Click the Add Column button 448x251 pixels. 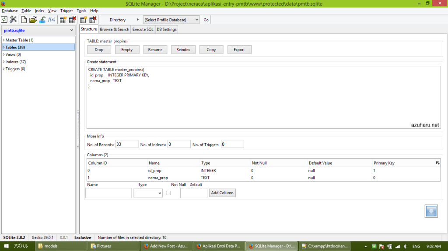[x=222, y=193]
